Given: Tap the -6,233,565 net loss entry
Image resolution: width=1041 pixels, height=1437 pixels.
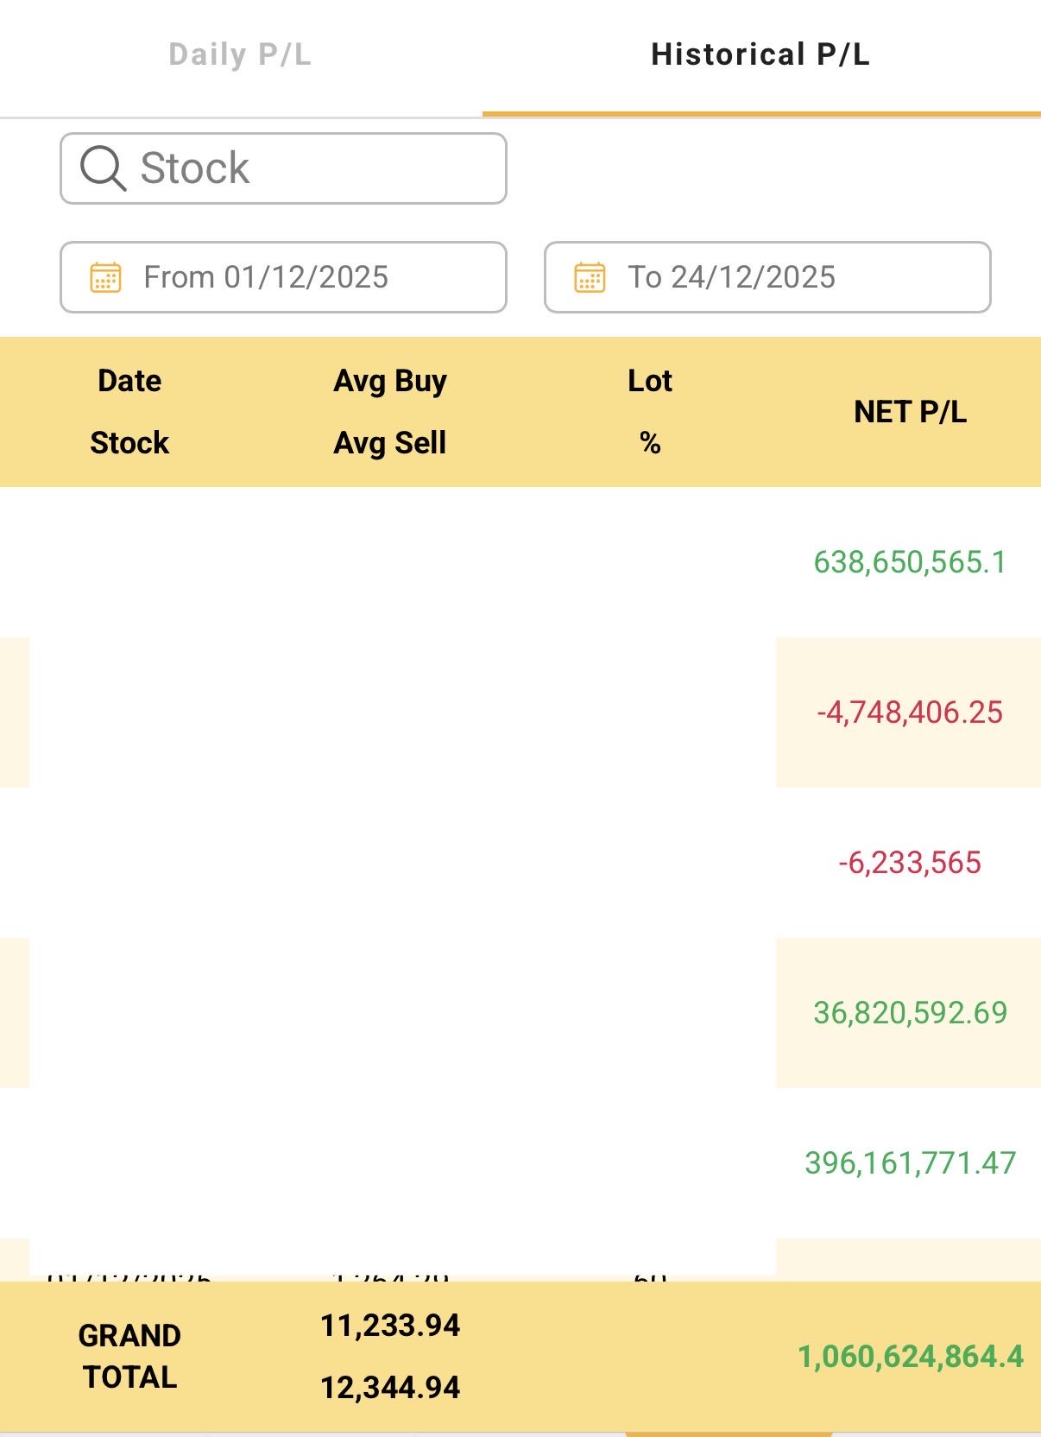Looking at the screenshot, I should click(910, 863).
